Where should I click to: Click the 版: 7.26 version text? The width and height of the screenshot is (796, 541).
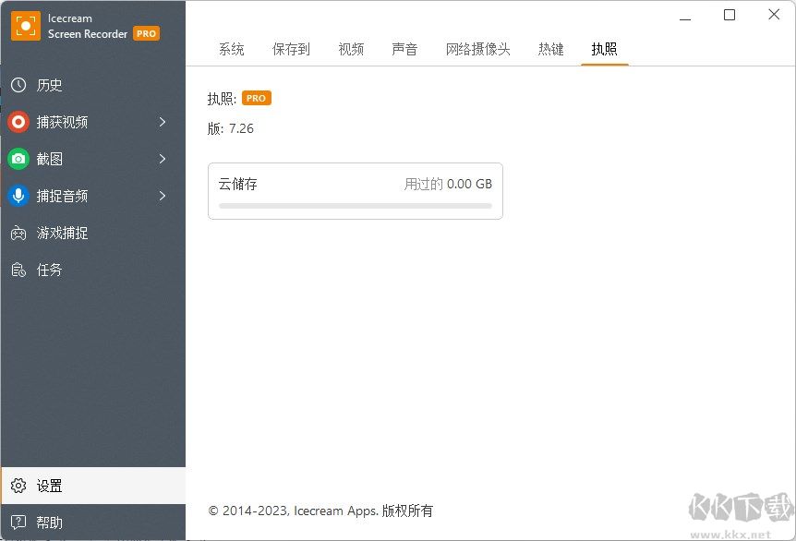click(x=230, y=128)
